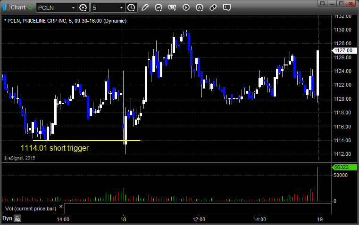Click the 1112.00 price axis label
Screen dimensions: 359x225
click(342, 154)
